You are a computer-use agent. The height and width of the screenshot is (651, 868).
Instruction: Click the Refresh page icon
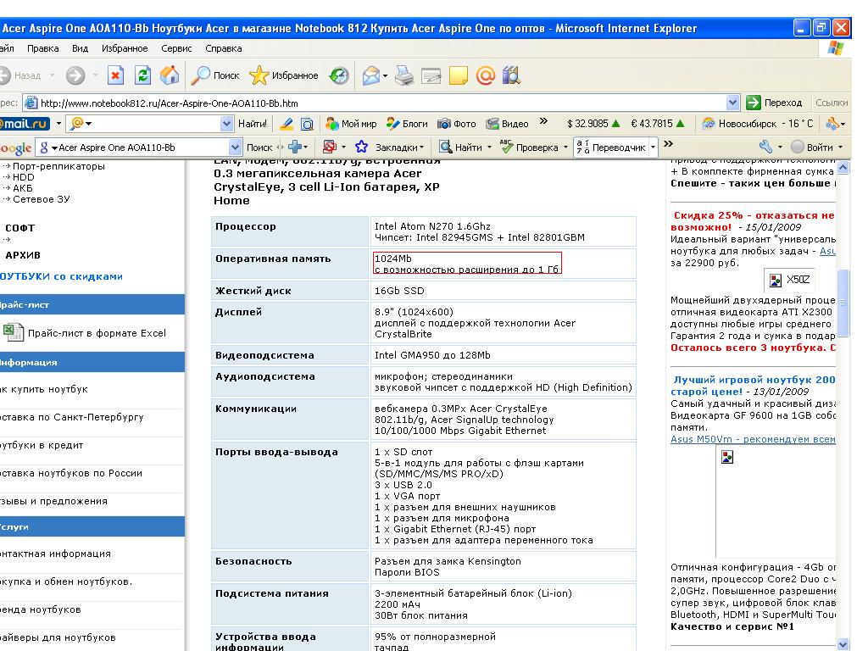click(x=142, y=75)
